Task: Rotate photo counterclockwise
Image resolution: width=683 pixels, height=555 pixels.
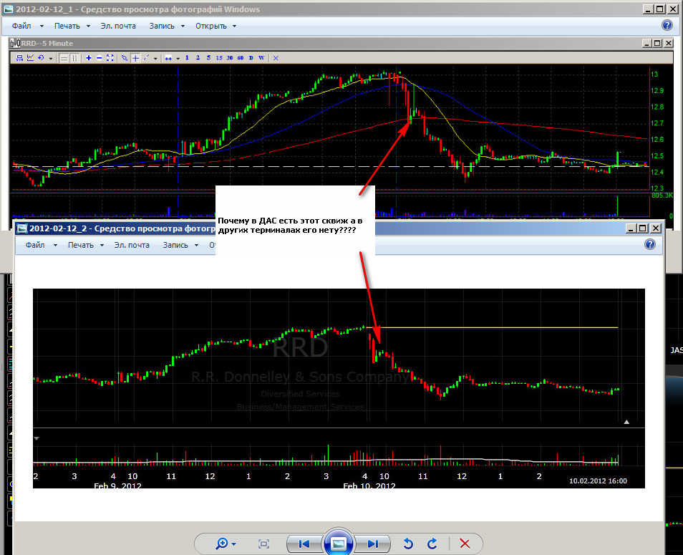Action: click(408, 544)
